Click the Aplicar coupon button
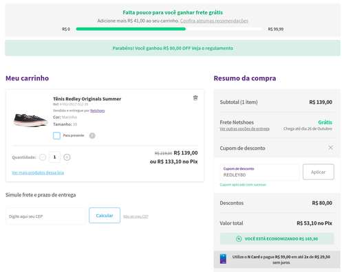The height and width of the screenshot is (272, 344). pos(319,172)
